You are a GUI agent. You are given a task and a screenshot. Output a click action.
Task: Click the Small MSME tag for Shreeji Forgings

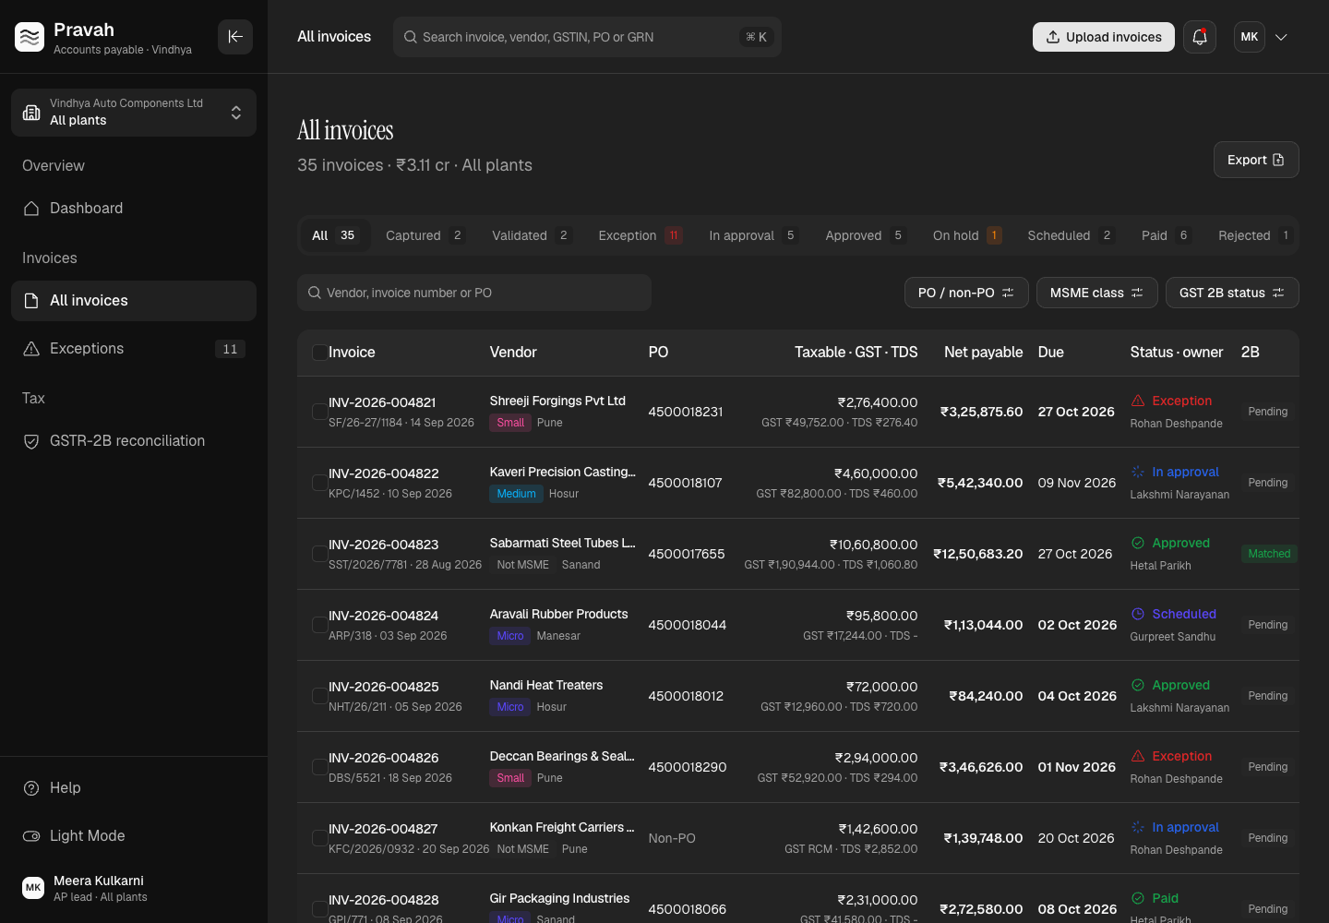point(510,423)
